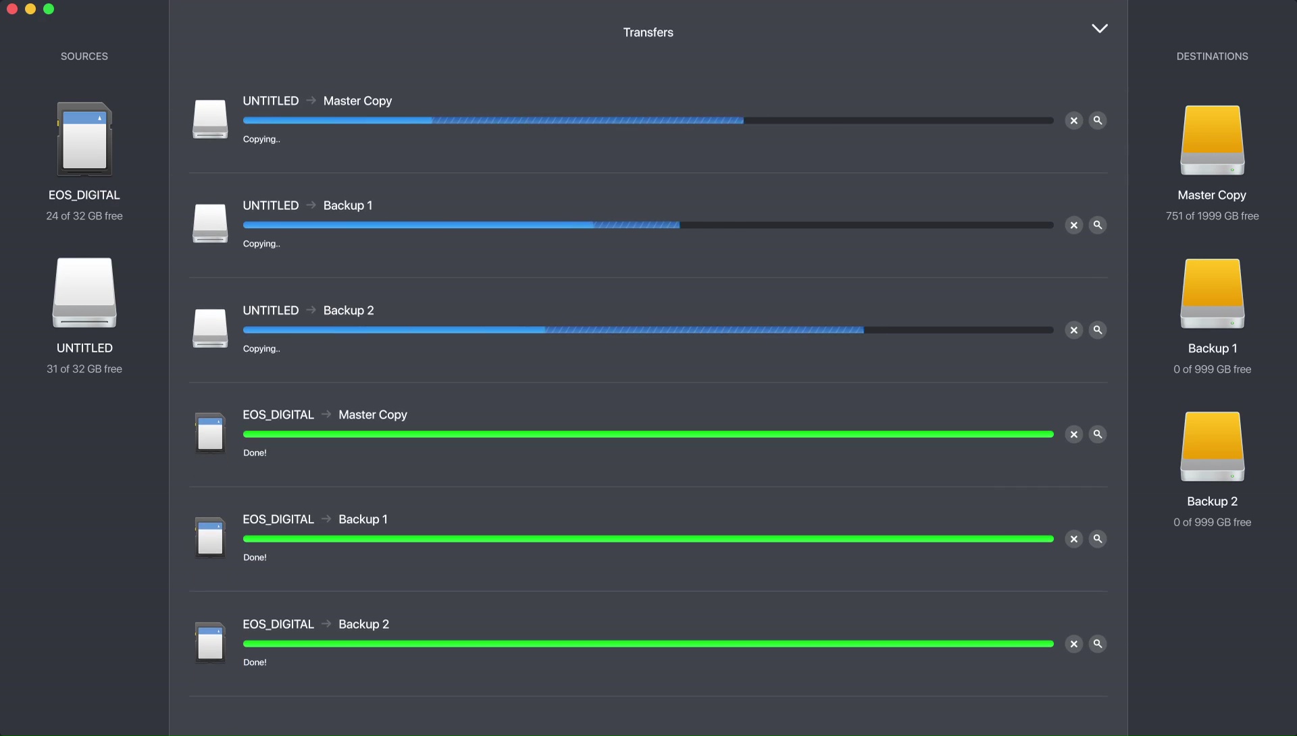Click magnifier icon for UNTITLED to Master Copy

tap(1098, 120)
